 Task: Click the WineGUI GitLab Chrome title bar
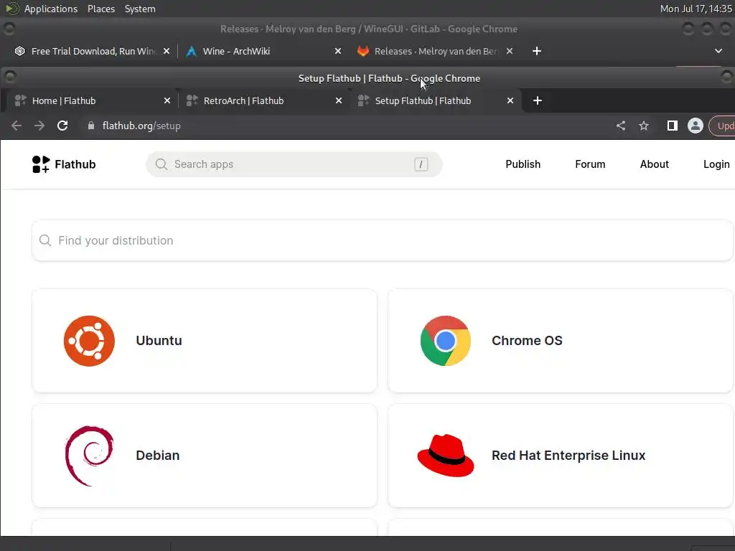[368, 29]
